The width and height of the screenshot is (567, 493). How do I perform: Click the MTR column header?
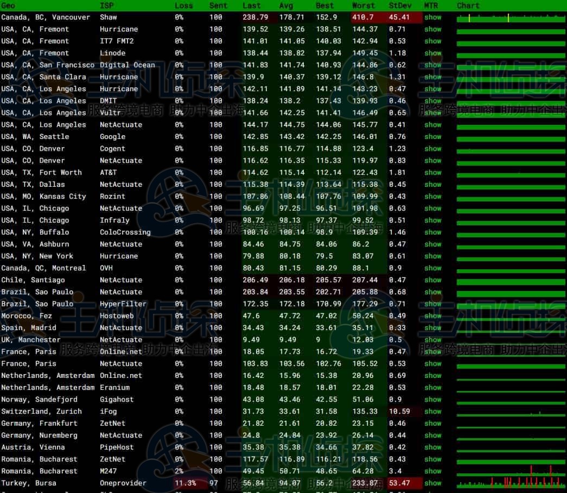pos(431,6)
